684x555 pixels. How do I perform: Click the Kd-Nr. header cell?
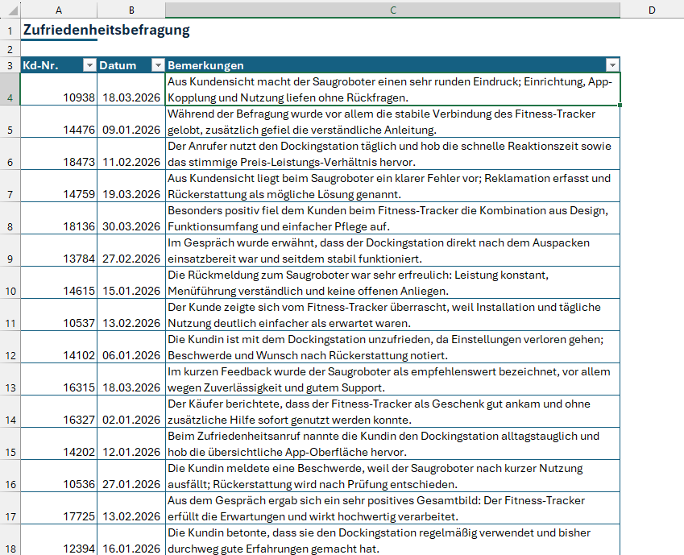coord(59,65)
